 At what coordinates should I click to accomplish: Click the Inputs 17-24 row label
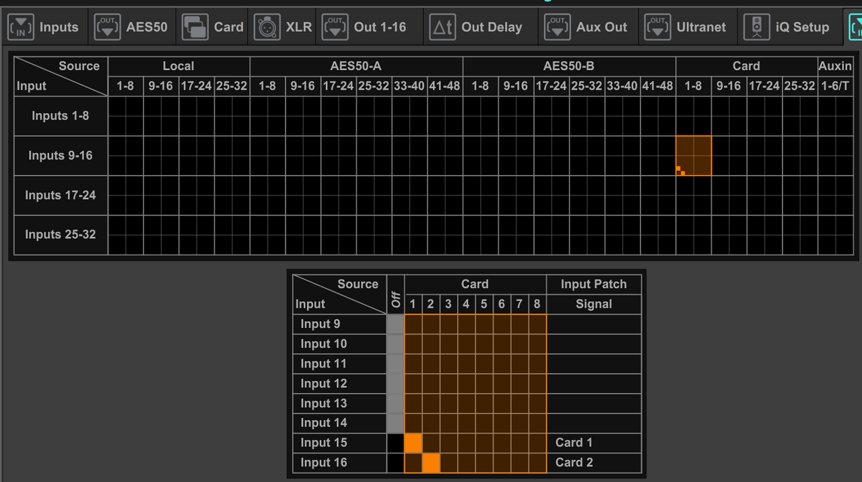point(61,195)
